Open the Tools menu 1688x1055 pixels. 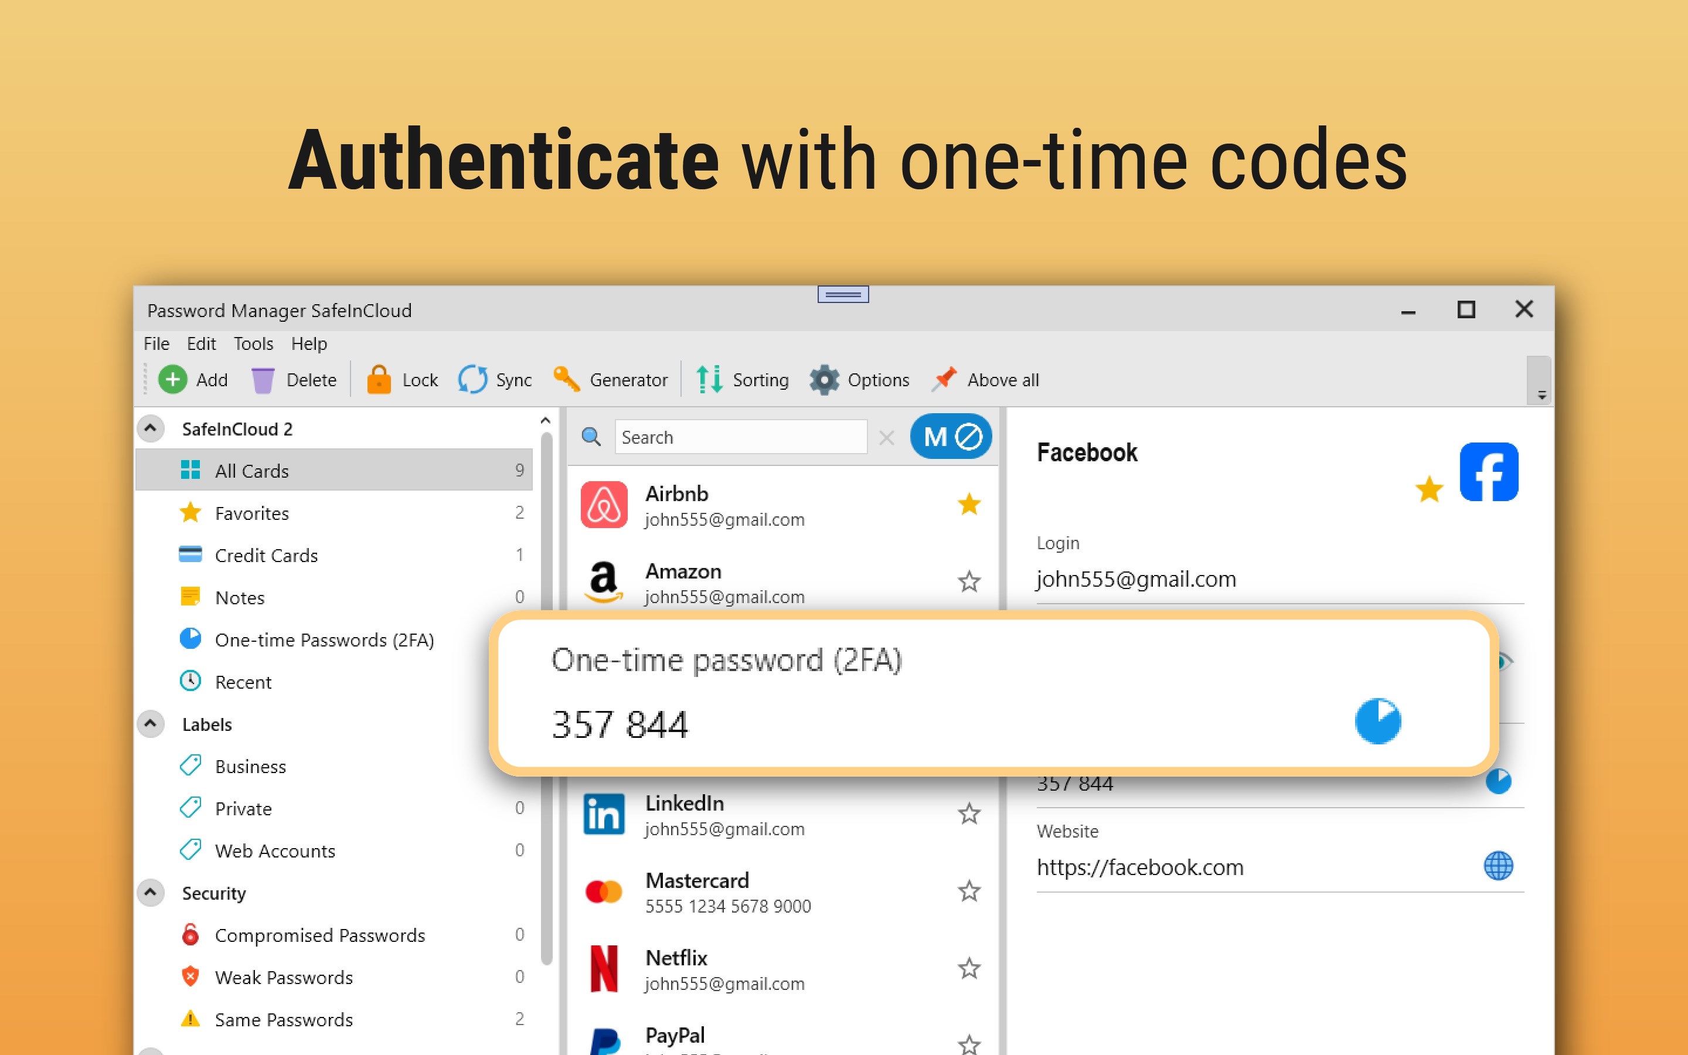(x=253, y=343)
